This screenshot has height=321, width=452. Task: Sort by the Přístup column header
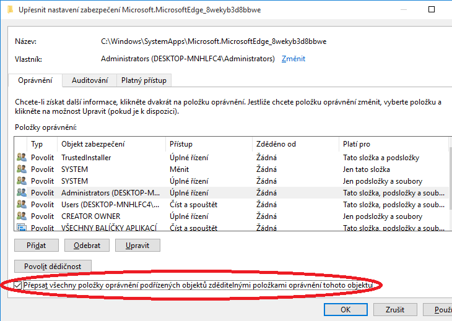209,144
